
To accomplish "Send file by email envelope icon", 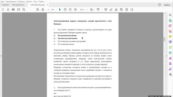I will click(19, 10).
